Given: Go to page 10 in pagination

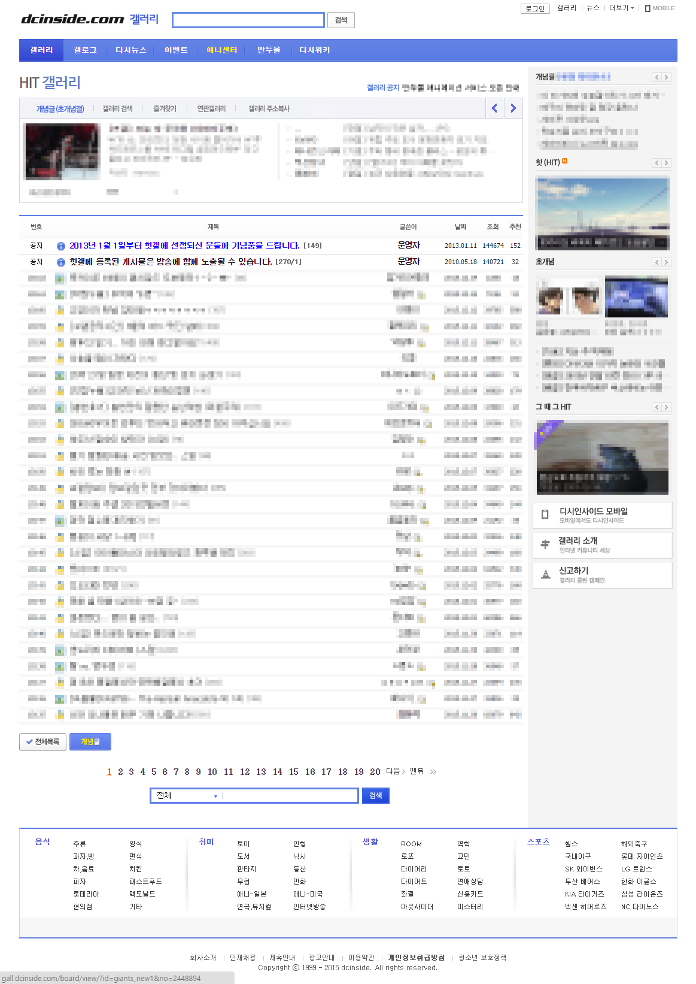Looking at the screenshot, I should [x=212, y=771].
